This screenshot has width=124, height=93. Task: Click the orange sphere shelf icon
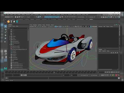(x=9, y=22)
